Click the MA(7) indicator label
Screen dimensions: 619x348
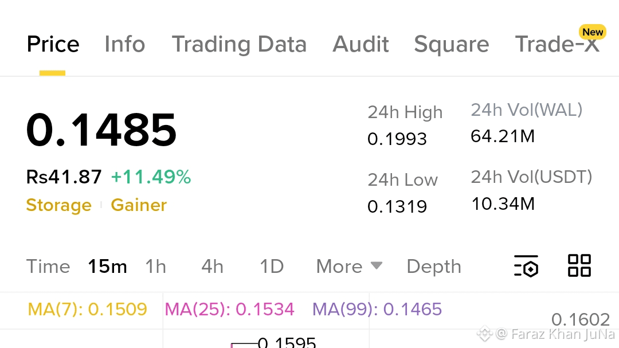pos(87,310)
